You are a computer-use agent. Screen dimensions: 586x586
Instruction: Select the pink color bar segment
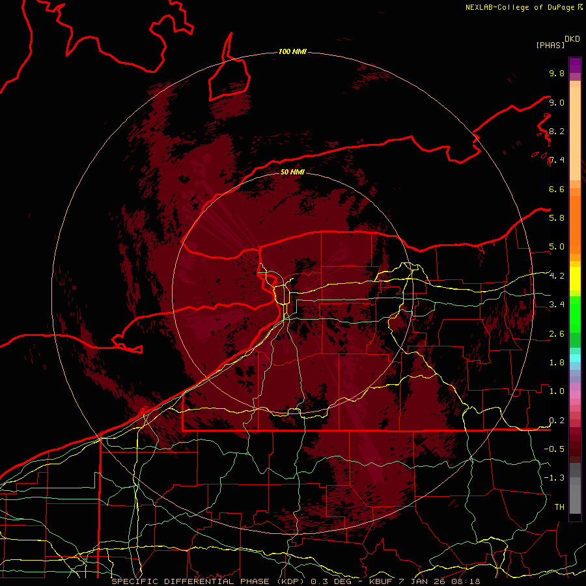[575, 394]
